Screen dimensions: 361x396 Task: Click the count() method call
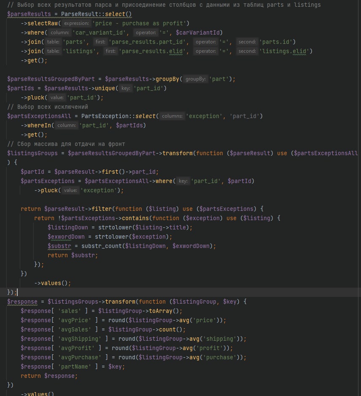click(170, 330)
